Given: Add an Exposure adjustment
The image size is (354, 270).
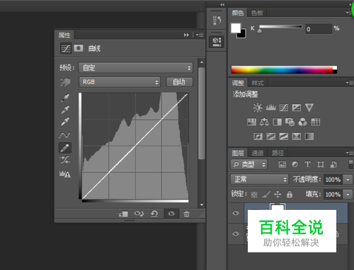Looking at the screenshot, I should [297, 107].
